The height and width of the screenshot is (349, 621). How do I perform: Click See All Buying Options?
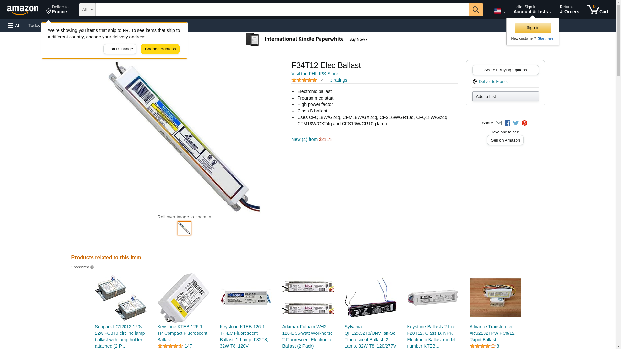point(505,70)
